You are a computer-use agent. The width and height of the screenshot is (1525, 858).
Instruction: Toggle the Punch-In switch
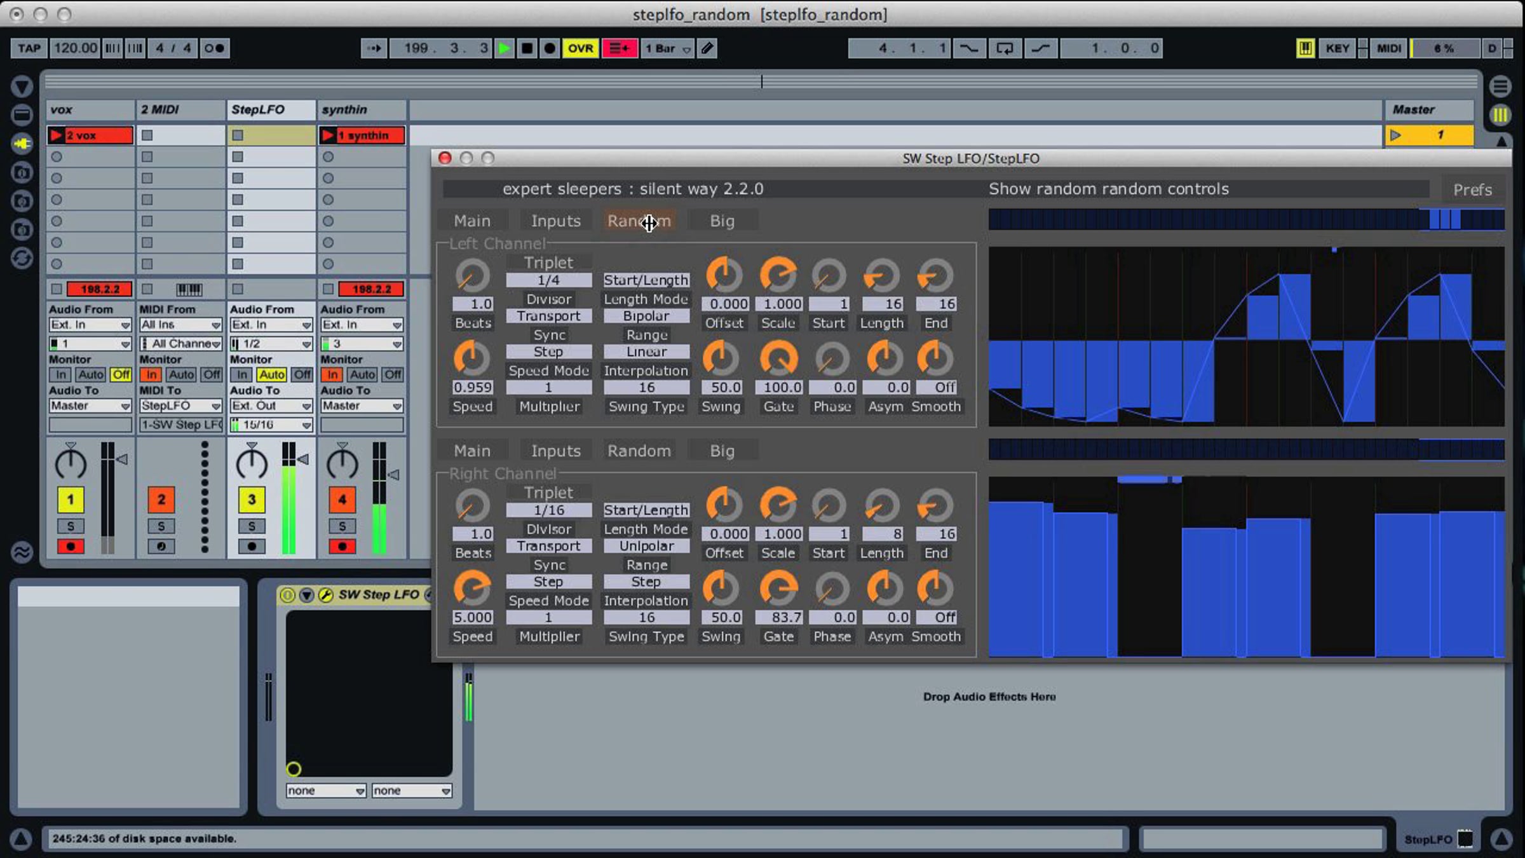[969, 48]
